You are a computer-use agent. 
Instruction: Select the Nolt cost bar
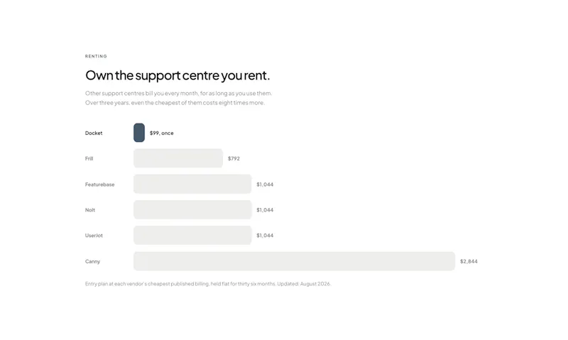pos(192,209)
